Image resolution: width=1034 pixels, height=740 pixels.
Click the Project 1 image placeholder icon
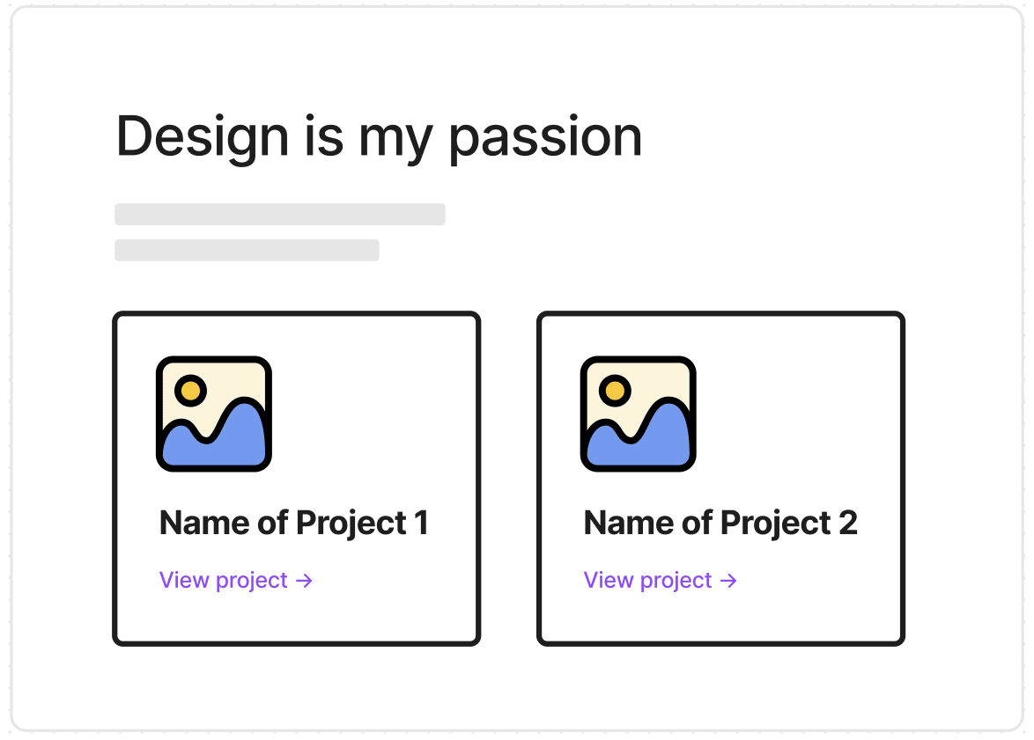point(214,414)
